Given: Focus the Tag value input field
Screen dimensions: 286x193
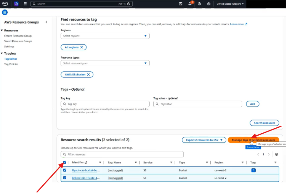Looking at the screenshot, I should click(x=197, y=104).
